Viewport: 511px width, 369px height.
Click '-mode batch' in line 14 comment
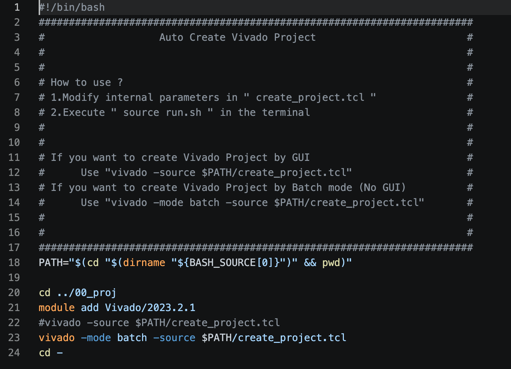pos(186,202)
